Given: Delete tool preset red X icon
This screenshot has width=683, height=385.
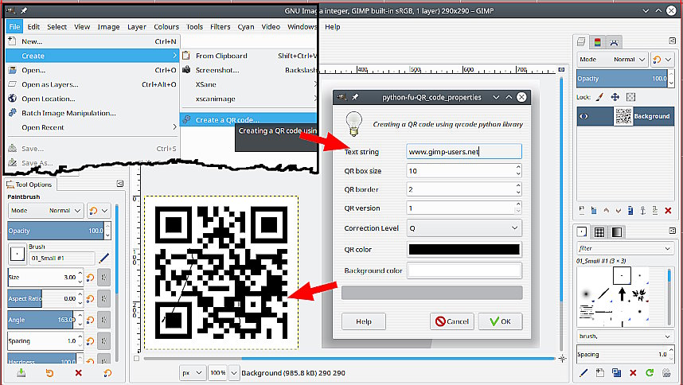Looking at the screenshot, I should pos(78,373).
